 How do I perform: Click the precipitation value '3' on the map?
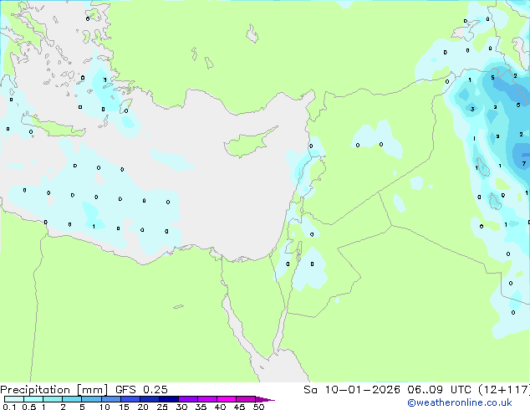point(472,109)
